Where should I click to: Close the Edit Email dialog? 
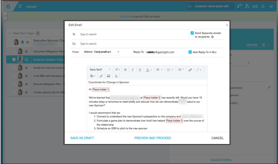(x=227, y=25)
